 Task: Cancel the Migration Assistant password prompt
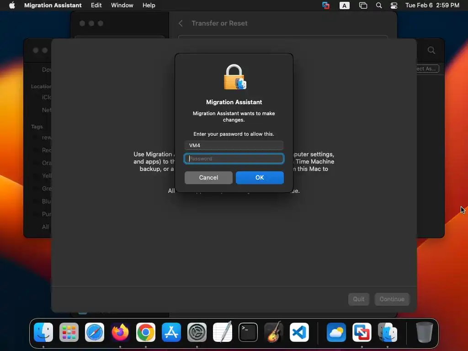[x=208, y=178]
